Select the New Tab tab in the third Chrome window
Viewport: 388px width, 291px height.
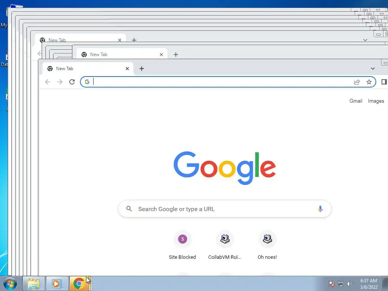[x=80, y=39]
